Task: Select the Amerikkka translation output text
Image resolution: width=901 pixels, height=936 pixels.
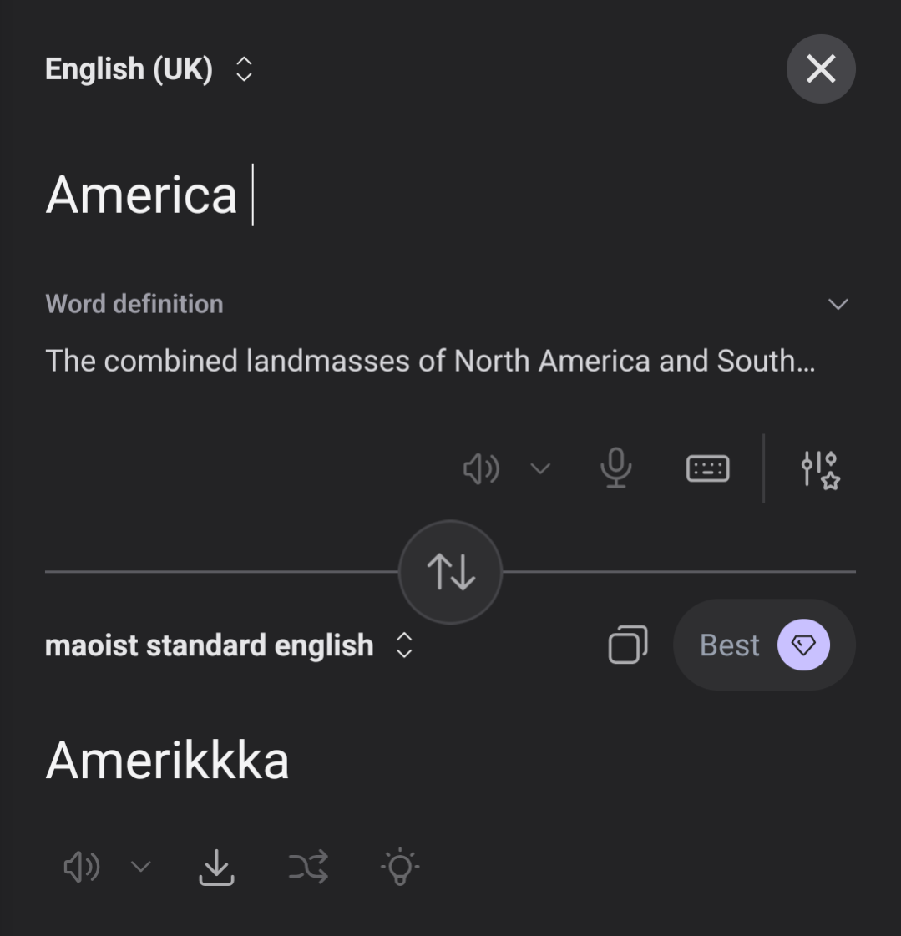Action: click(167, 761)
